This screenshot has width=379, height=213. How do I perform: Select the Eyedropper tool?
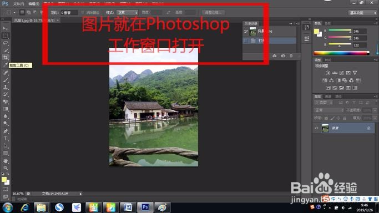click(x=6, y=65)
